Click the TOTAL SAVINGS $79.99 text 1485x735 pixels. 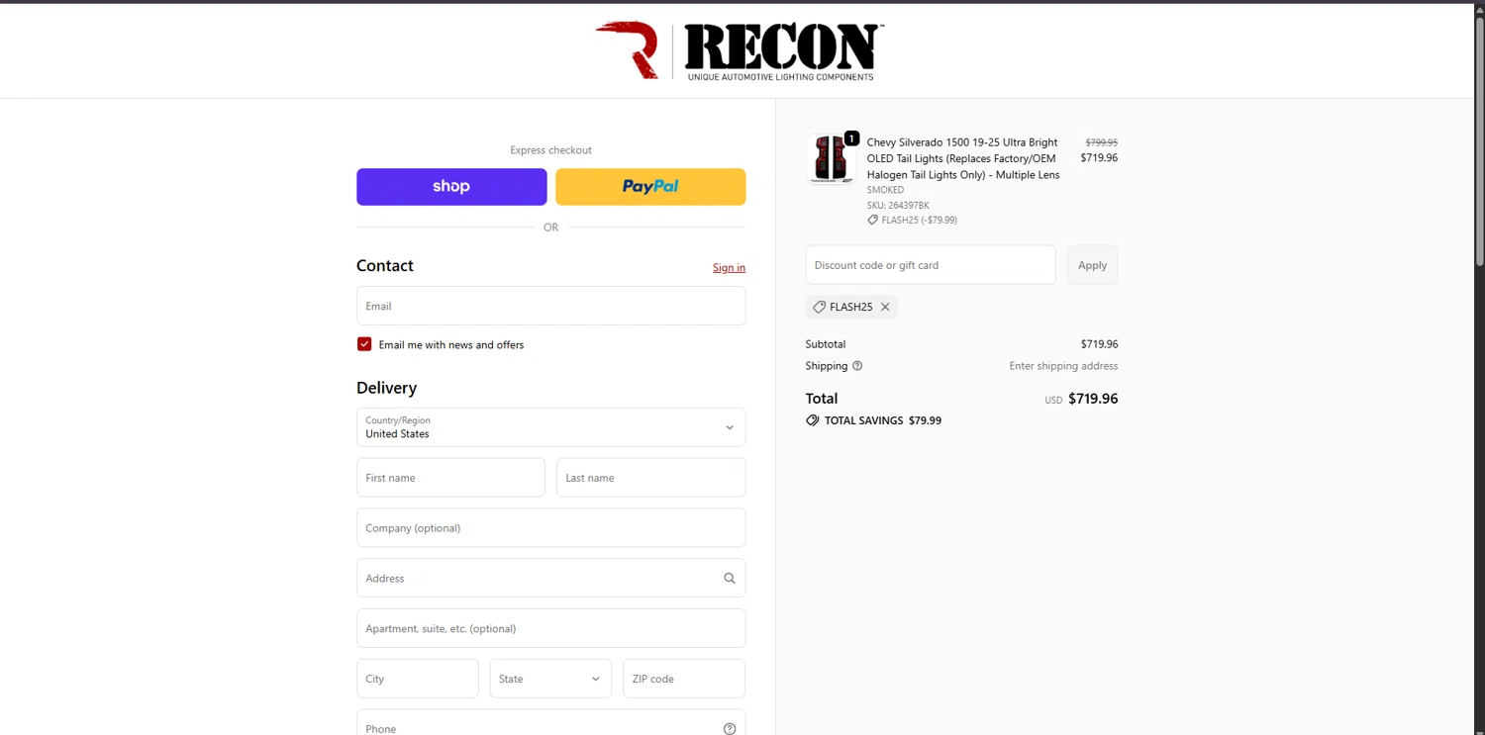883,420
